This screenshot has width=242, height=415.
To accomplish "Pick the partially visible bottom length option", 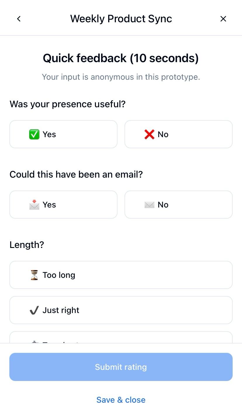I will tap(121, 338).
